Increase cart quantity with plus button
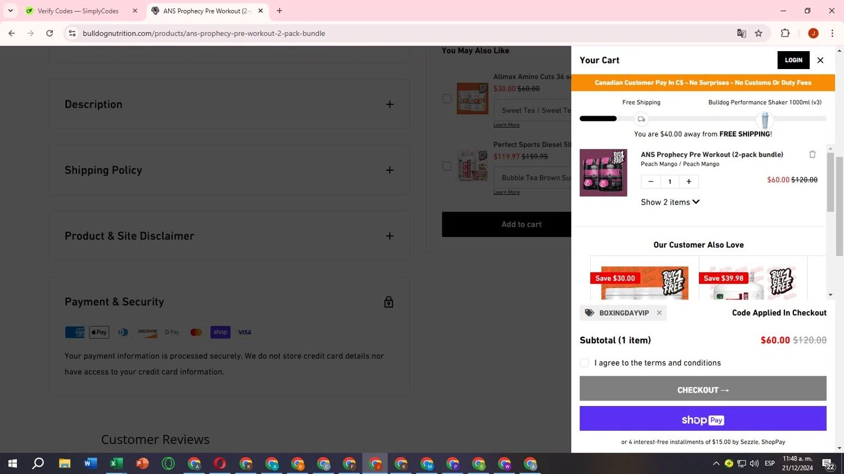 pyautogui.click(x=689, y=181)
